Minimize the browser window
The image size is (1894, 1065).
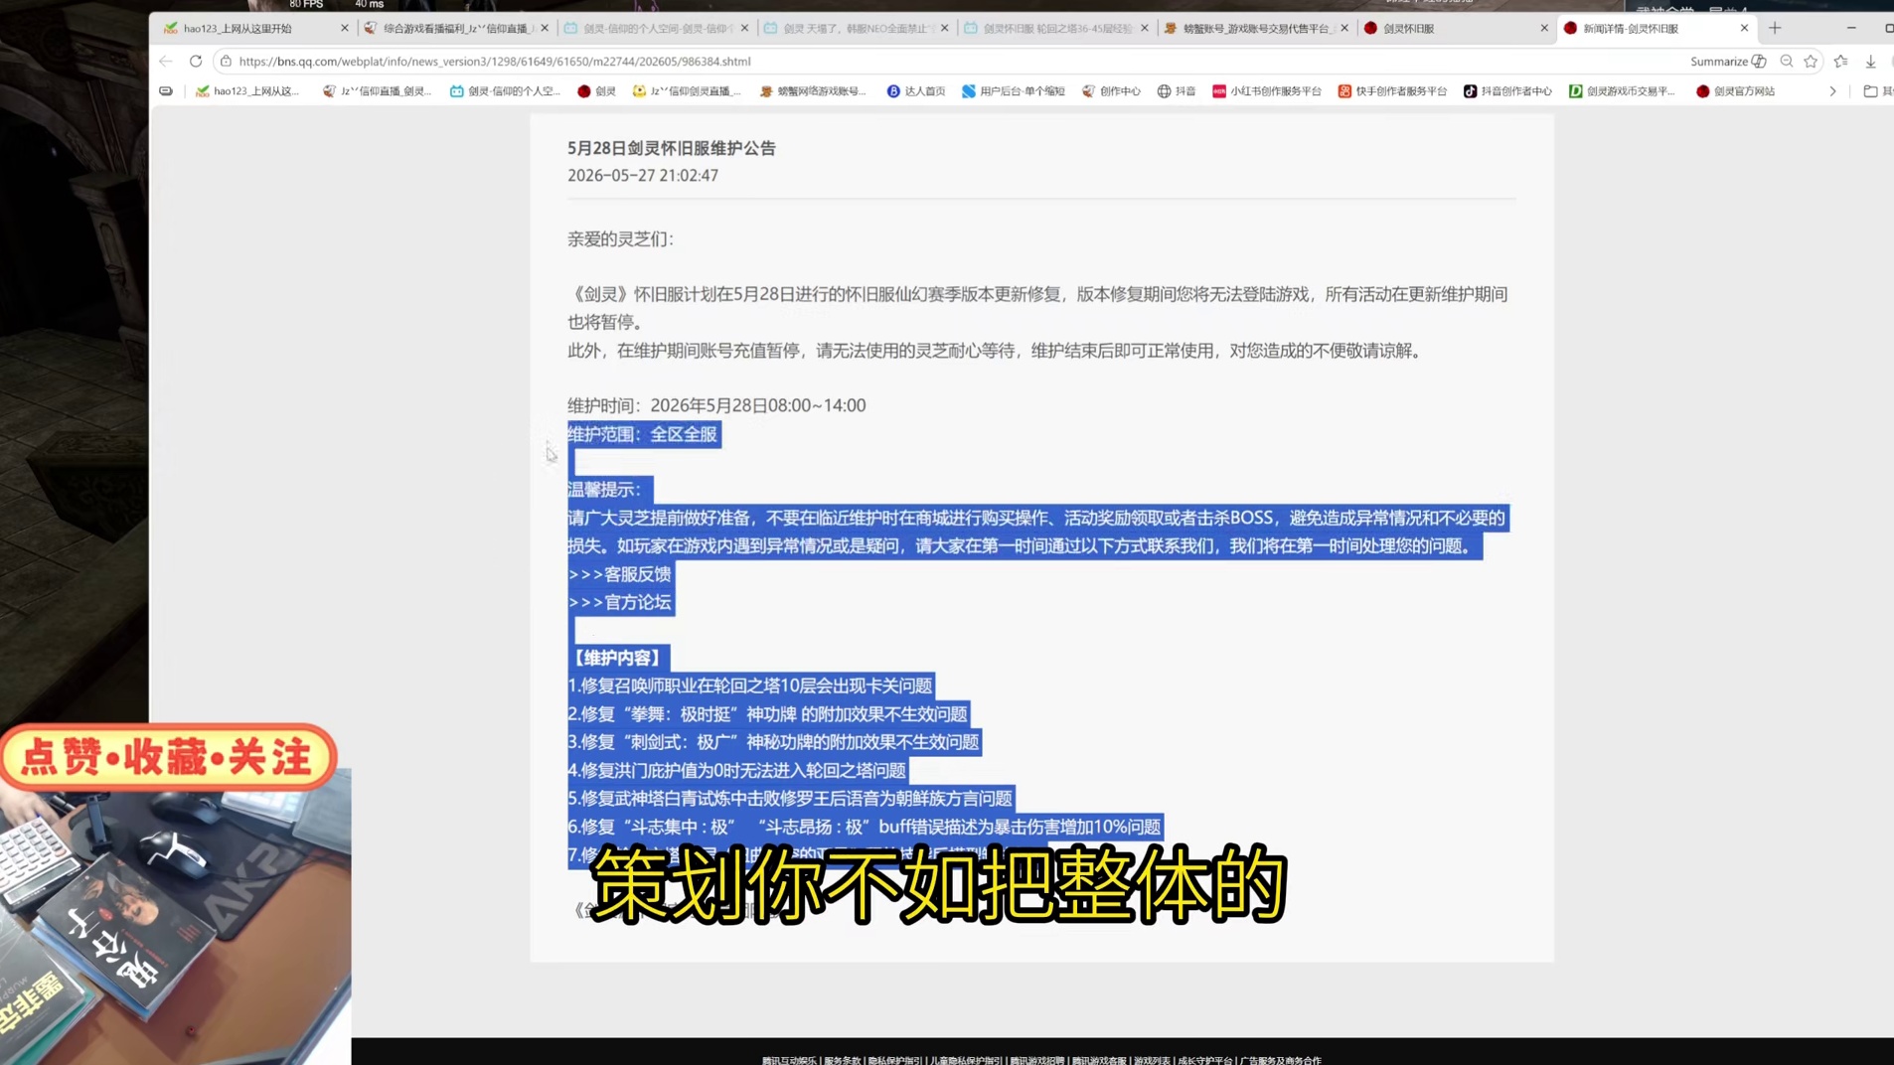(1851, 28)
